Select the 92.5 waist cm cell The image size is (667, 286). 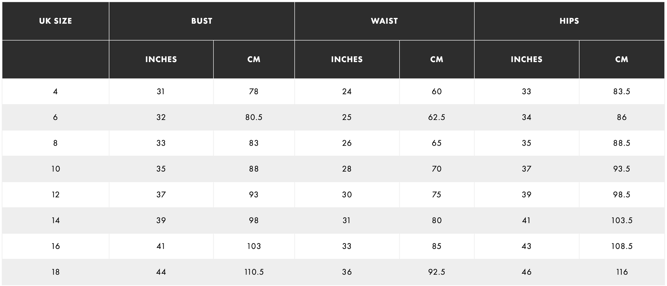(436, 272)
